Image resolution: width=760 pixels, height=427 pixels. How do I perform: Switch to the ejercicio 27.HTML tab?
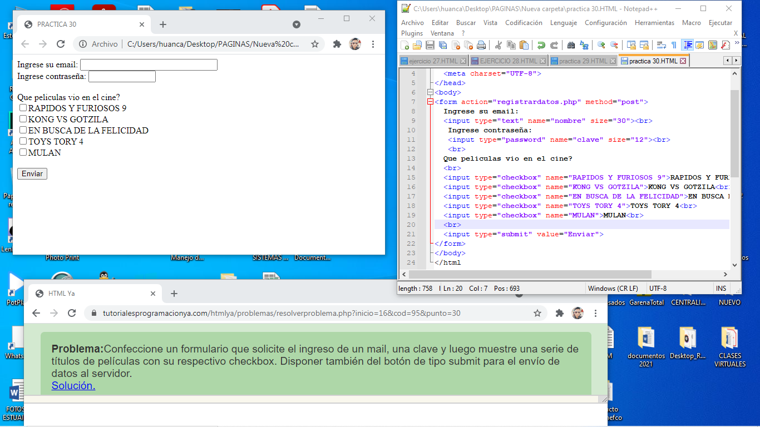[x=434, y=61]
